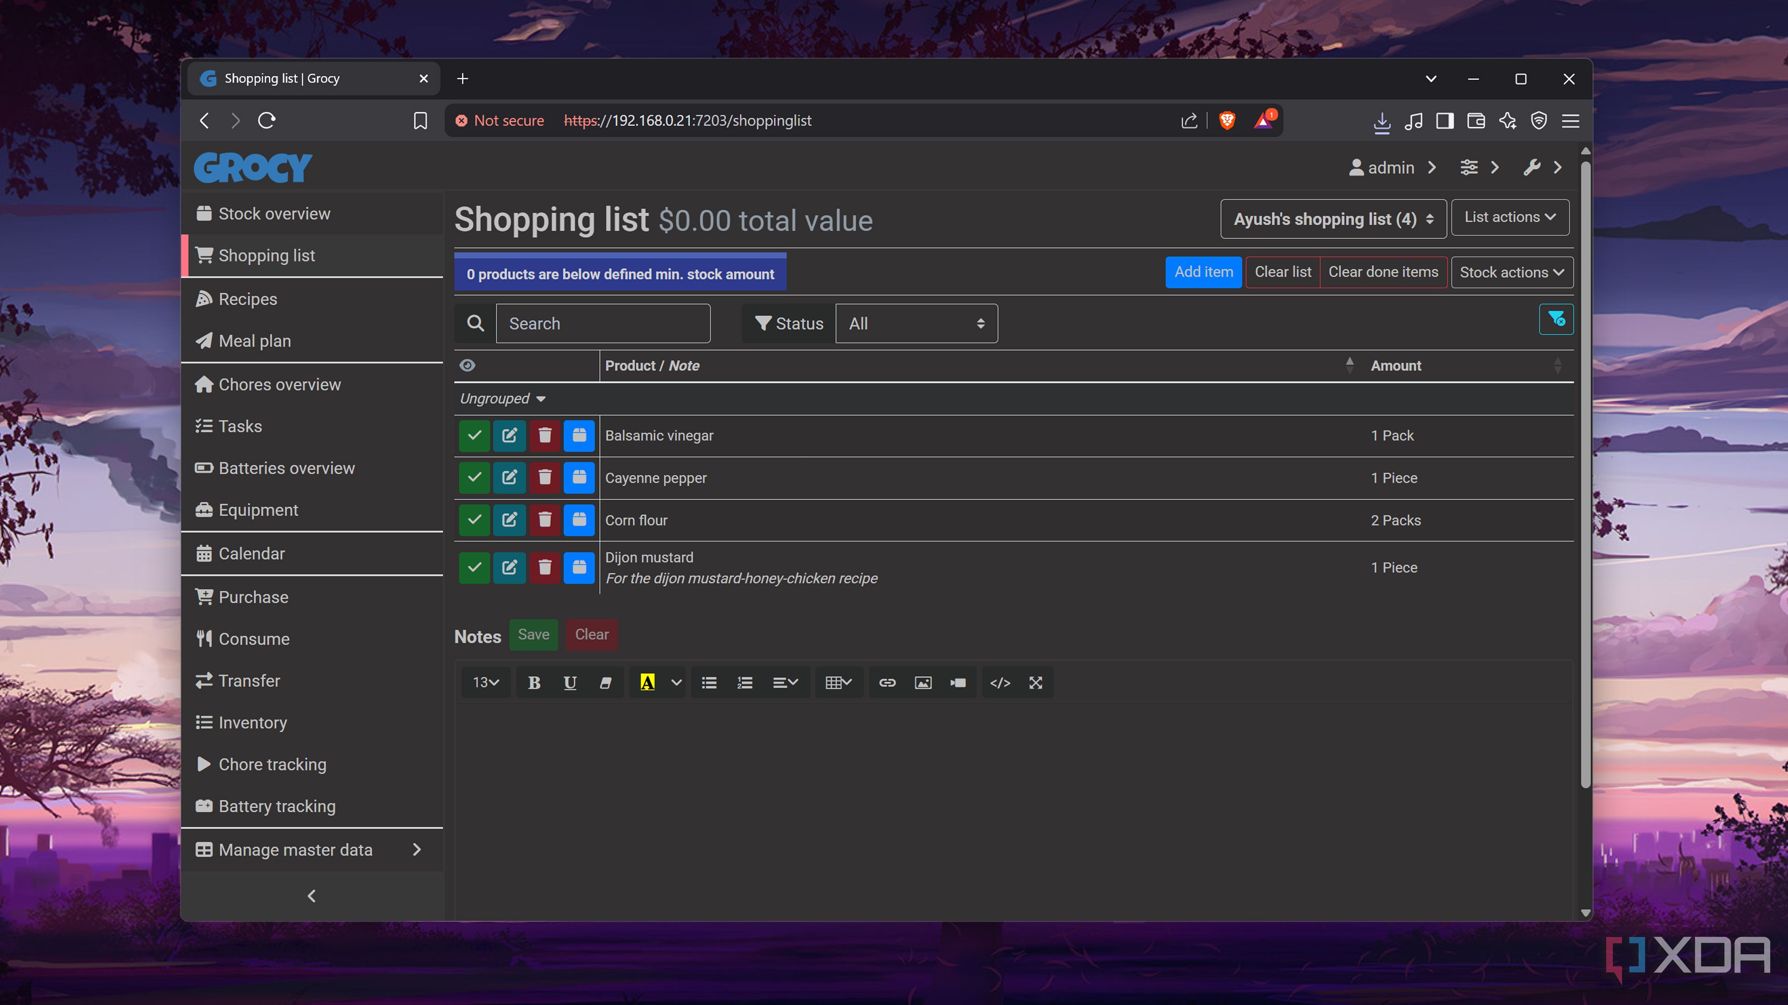Viewport: 1788px width, 1005px height.
Task: Delete the Dijon mustard item
Action: coord(545,568)
